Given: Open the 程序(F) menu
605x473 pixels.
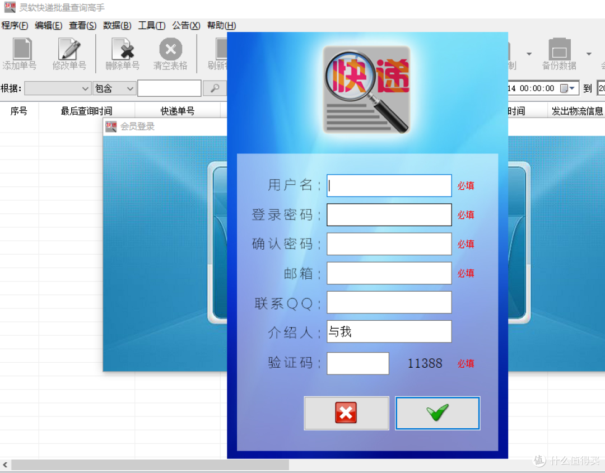Looking at the screenshot, I should [15, 25].
